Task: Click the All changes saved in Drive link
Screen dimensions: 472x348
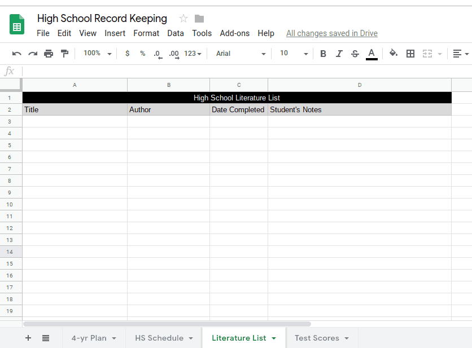Action: click(332, 33)
